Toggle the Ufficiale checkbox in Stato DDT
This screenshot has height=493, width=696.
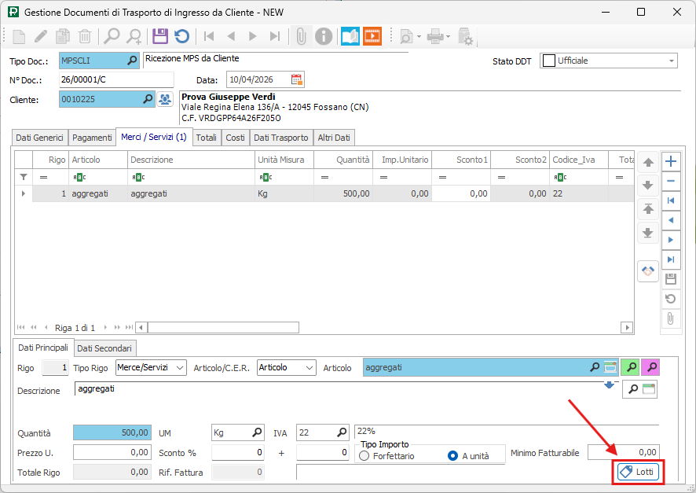coord(549,61)
